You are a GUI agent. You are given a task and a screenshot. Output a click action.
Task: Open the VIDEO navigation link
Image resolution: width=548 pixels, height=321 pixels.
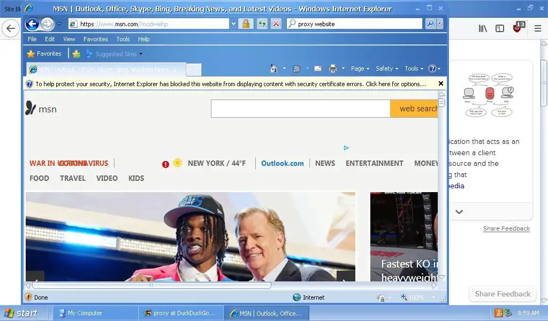tap(107, 179)
